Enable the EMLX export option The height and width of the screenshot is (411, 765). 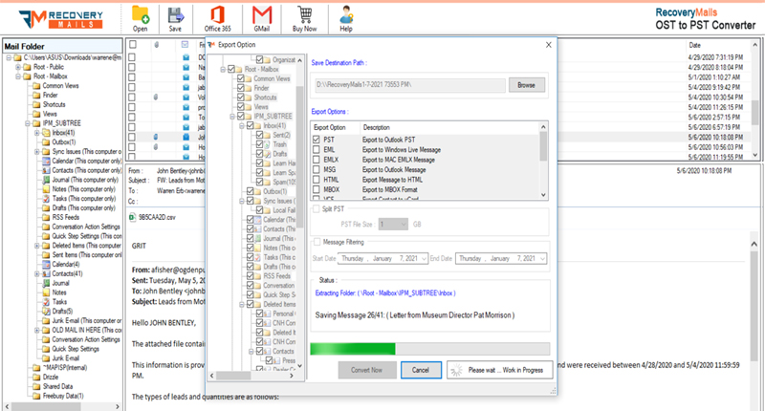[x=317, y=160]
